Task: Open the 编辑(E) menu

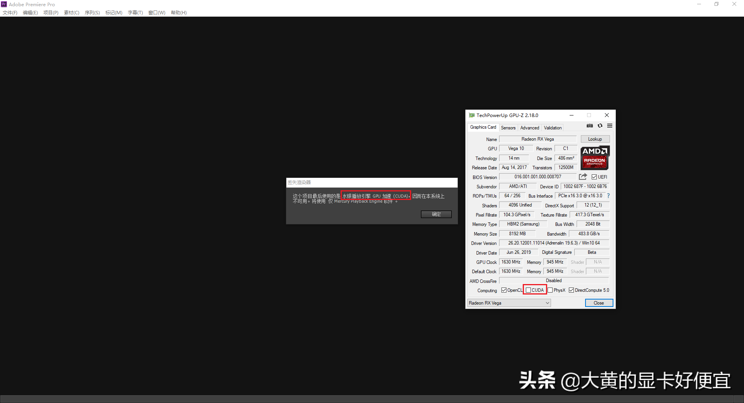Action: point(30,13)
